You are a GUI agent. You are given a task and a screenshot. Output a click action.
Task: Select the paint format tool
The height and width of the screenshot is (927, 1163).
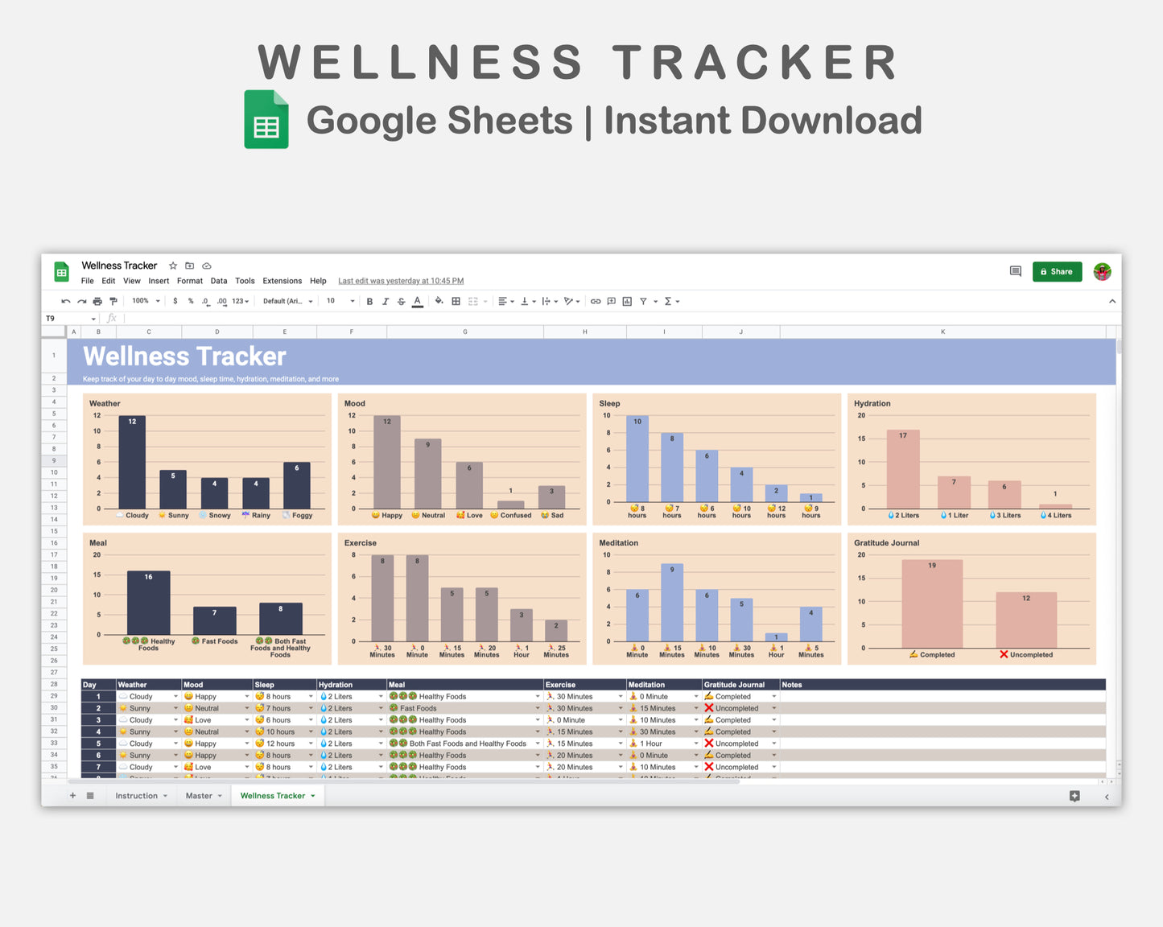click(113, 300)
